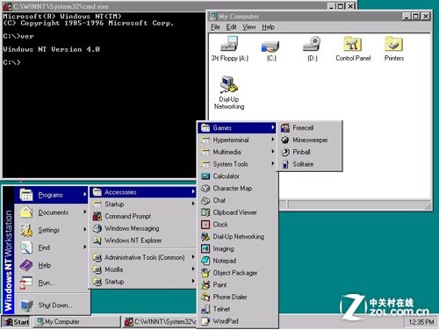
Task: Open Notepad from Accessories menu
Action: coord(237,261)
